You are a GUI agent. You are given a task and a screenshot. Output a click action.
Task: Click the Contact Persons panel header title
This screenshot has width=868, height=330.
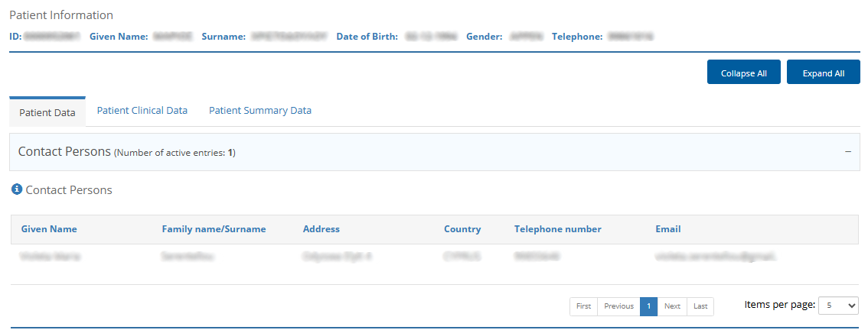click(x=64, y=152)
